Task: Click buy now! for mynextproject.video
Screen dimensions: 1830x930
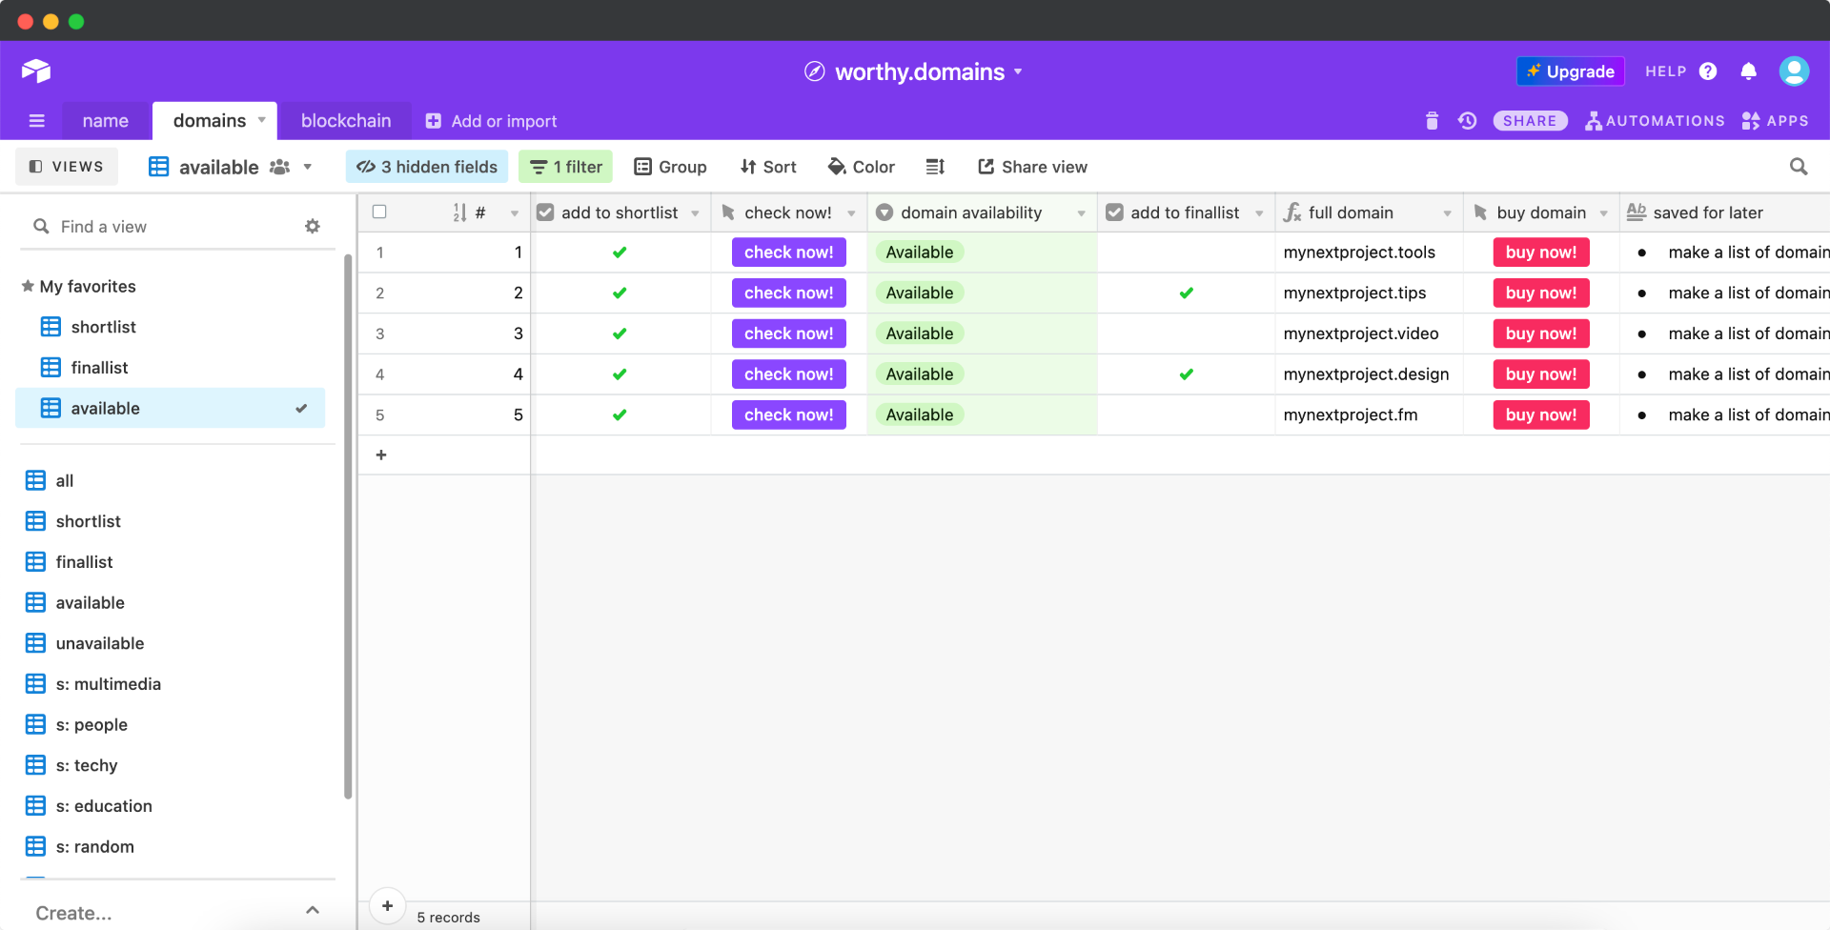Action: click(x=1540, y=334)
